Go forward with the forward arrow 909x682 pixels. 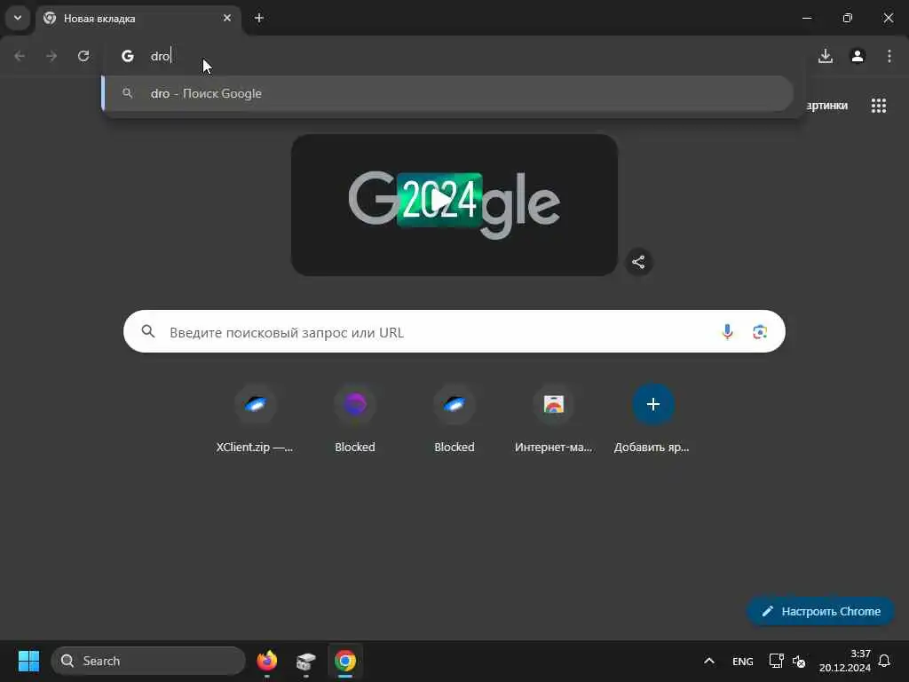[51, 56]
